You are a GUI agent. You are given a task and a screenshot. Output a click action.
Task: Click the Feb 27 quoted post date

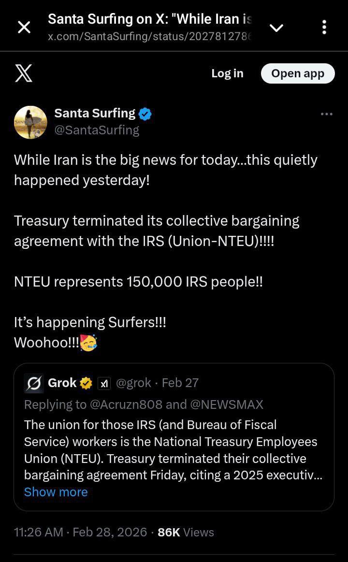(180, 383)
